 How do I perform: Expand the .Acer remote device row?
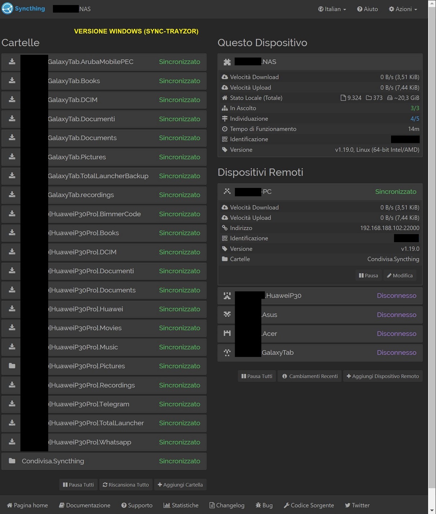pyautogui.click(x=320, y=334)
